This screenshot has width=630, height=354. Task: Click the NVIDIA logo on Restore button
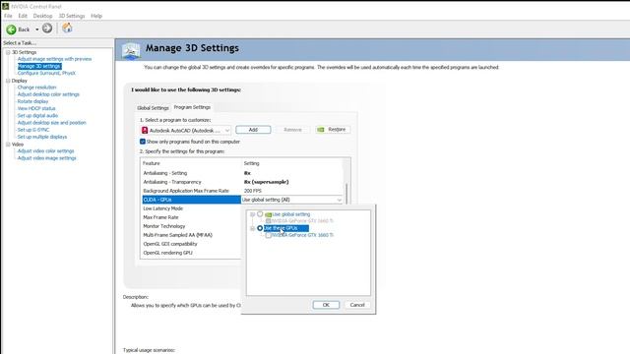tap(321, 130)
